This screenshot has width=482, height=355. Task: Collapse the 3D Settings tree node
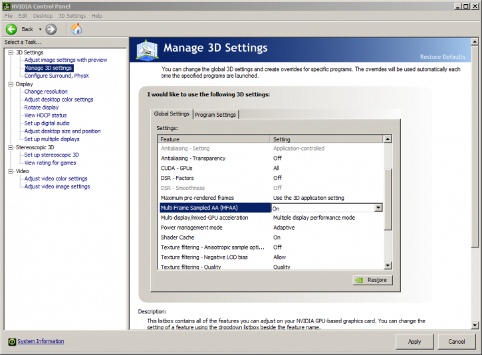(11, 52)
